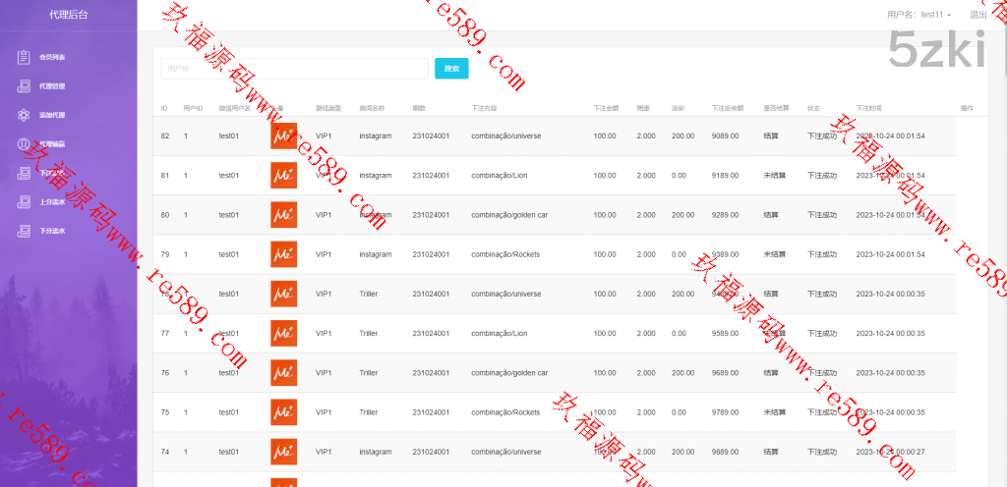Click the 上分流水 icon in sidebar
Screen dimensions: 1007x487
click(x=24, y=202)
